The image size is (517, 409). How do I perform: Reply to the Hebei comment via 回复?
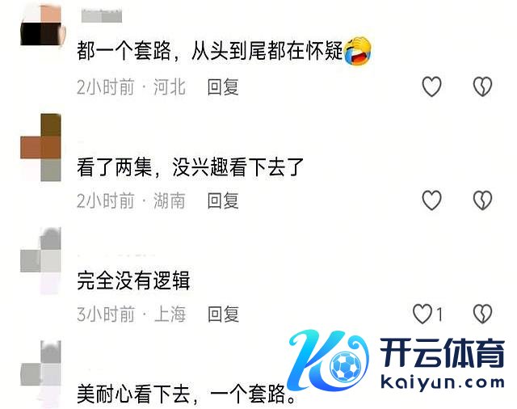223,86
